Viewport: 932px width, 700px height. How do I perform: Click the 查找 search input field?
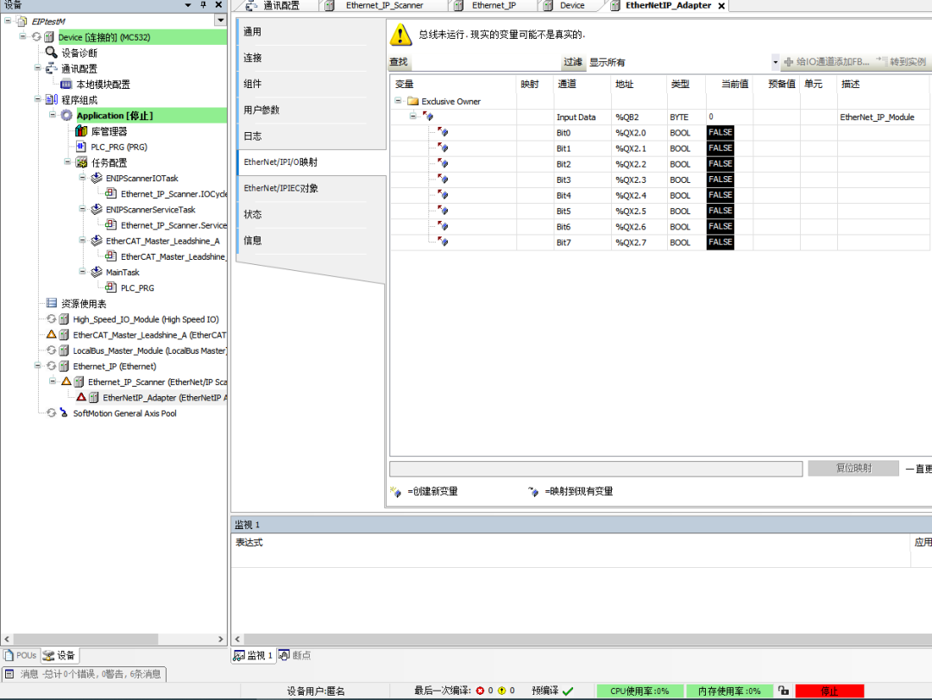(x=483, y=62)
